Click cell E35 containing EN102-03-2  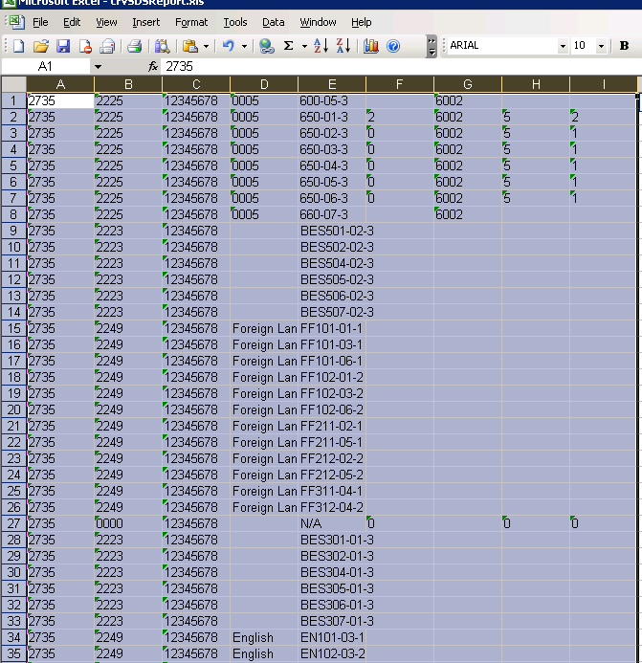332,653
